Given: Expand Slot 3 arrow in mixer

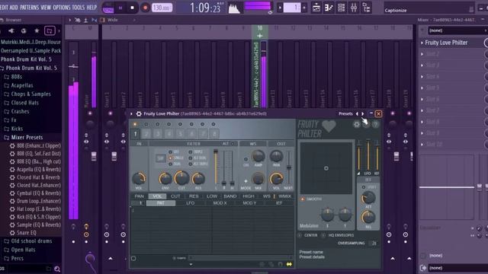Looking at the screenshot, I should pos(422,65).
